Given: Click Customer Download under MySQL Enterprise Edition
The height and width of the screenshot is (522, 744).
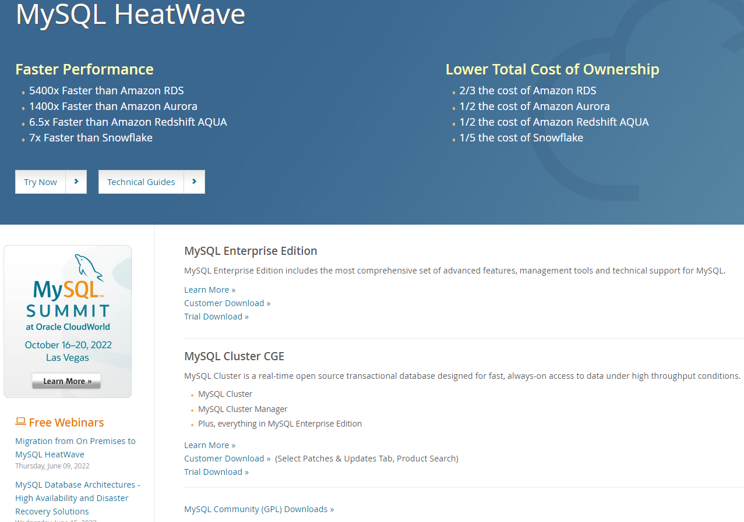Looking at the screenshot, I should (227, 303).
